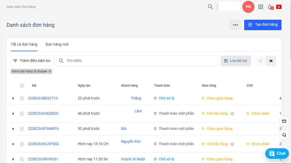Click the Vietnam flag language icon
Image resolution: width=291 pixels, height=164 pixels.
coord(279,7)
